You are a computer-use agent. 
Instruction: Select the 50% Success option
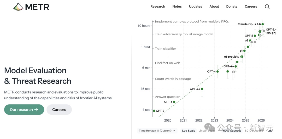[232, 131]
